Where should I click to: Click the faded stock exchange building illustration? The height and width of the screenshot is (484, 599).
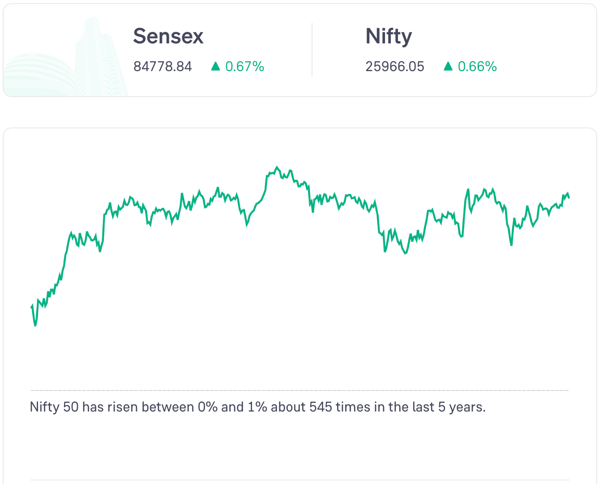coord(67,63)
